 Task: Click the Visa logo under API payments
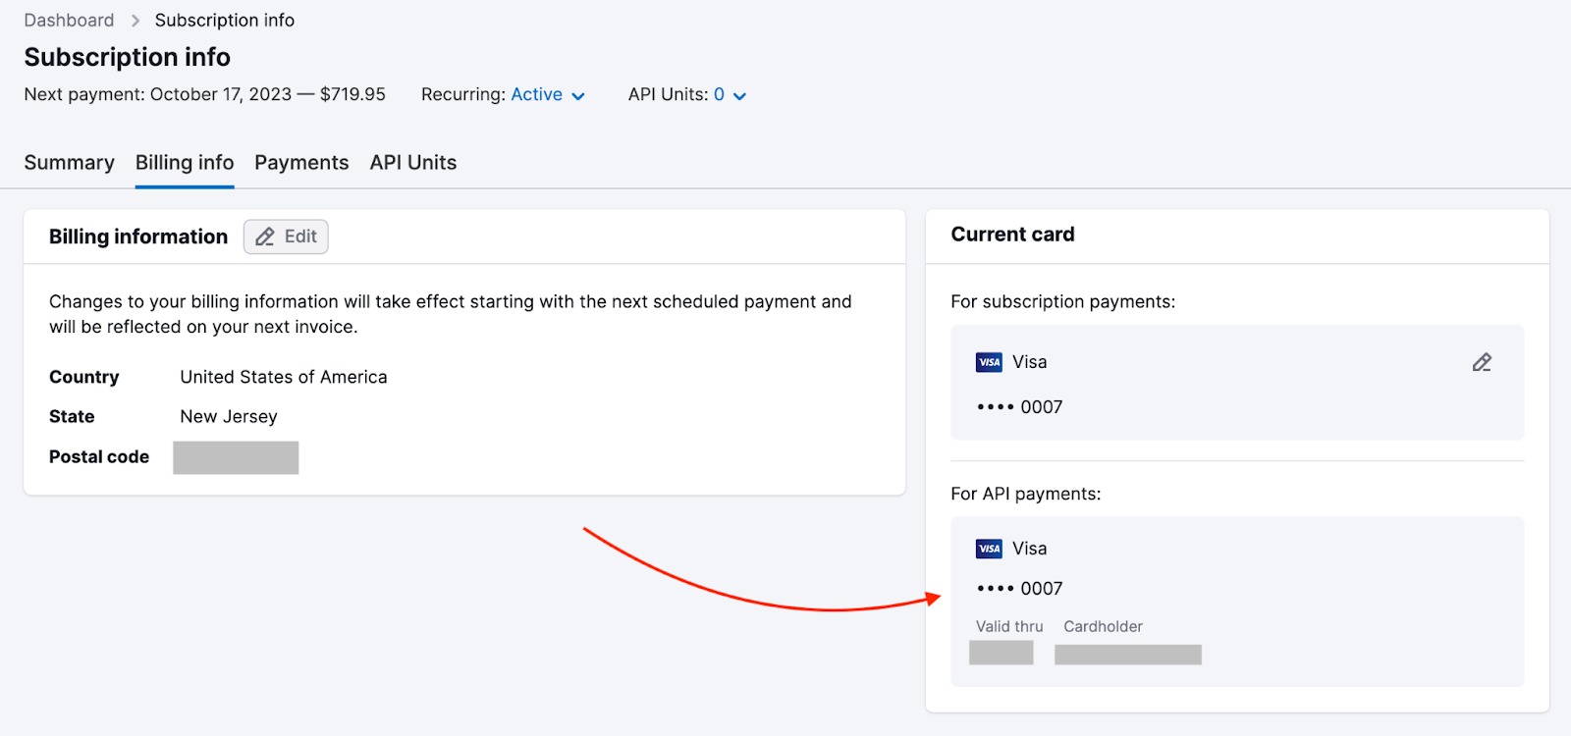click(x=989, y=549)
